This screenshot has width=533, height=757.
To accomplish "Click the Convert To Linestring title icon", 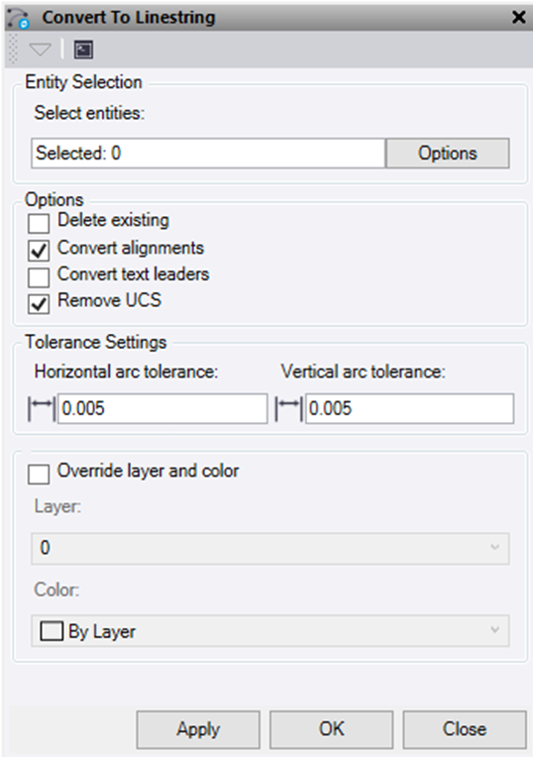I will [x=19, y=18].
